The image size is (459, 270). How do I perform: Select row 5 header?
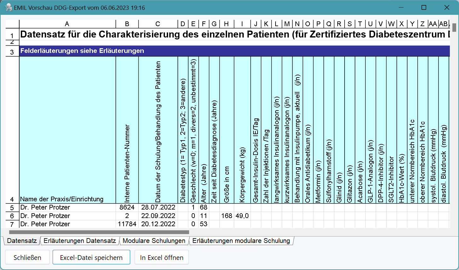pos(12,208)
